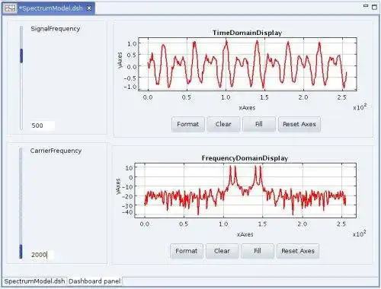Click Fill under FrequencyDomainDisplay chart
Screen dimensions: 381x289
[x=258, y=251]
